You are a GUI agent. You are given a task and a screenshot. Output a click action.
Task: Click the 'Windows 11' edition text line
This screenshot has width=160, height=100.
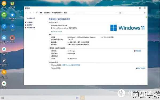pyautogui.click(x=59, y=25)
